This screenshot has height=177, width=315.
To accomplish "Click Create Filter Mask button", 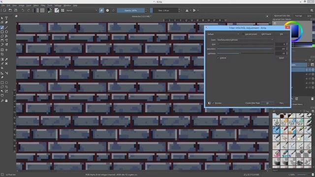I will coord(252,103).
